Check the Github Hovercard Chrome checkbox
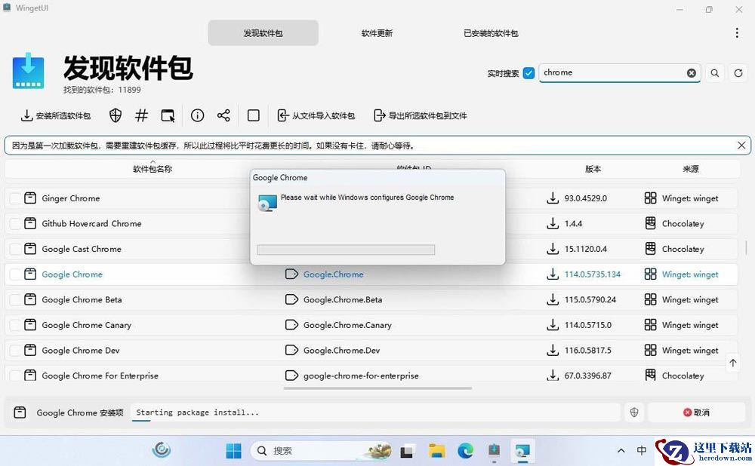 pyautogui.click(x=16, y=224)
